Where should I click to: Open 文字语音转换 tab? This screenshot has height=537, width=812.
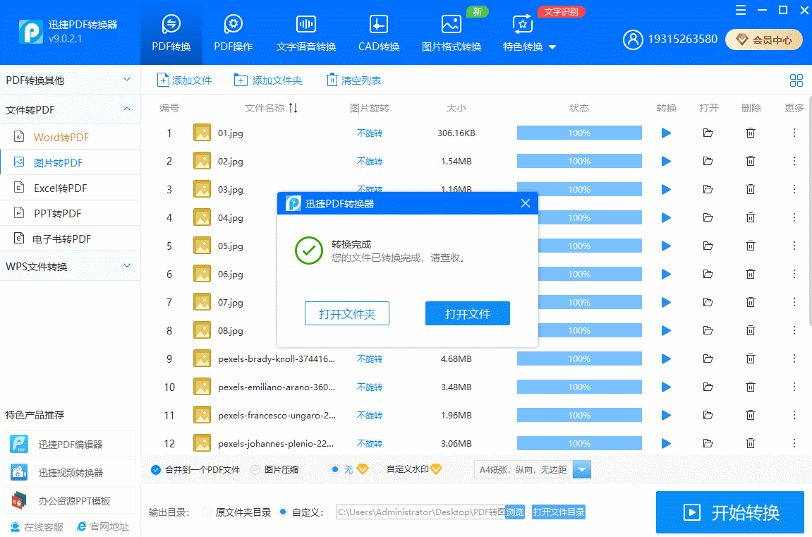tap(306, 33)
